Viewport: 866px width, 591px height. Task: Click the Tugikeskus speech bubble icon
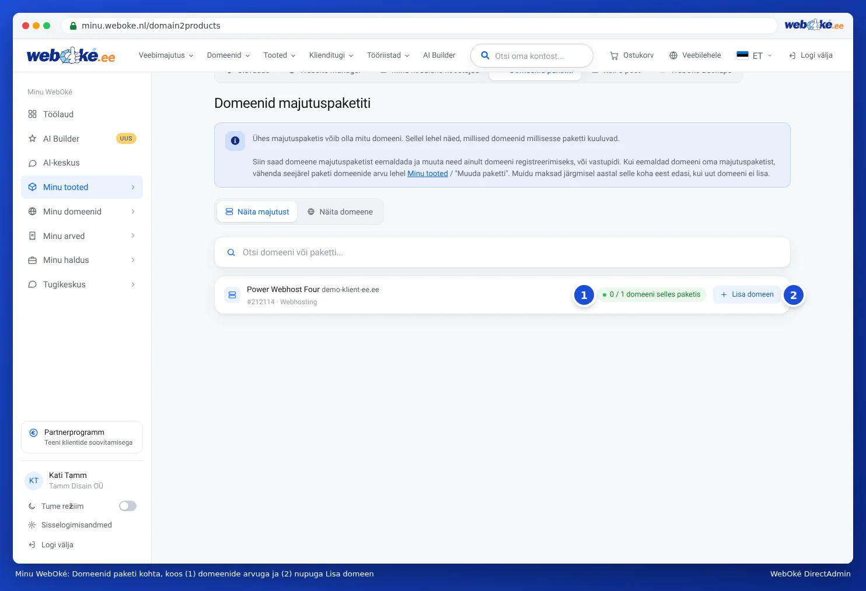point(33,284)
